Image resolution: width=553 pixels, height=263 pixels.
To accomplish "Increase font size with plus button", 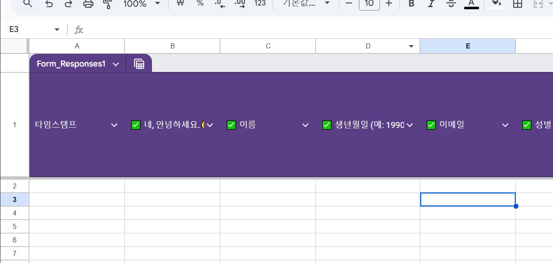I will click(x=389, y=3).
